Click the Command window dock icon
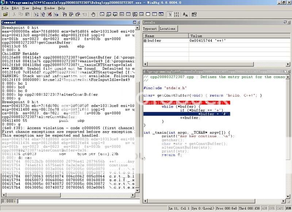 [135, 22]
